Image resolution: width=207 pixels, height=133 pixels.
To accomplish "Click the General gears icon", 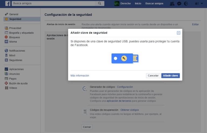I will click(6, 14).
